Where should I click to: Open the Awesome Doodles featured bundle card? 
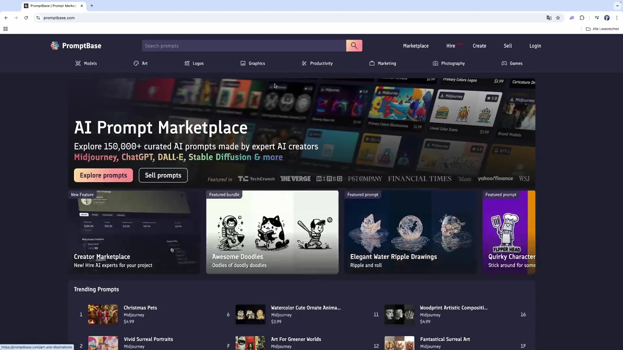(272, 232)
